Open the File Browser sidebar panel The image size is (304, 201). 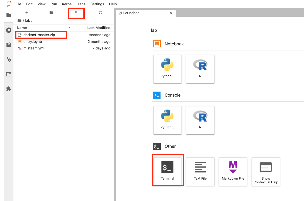tap(9, 15)
